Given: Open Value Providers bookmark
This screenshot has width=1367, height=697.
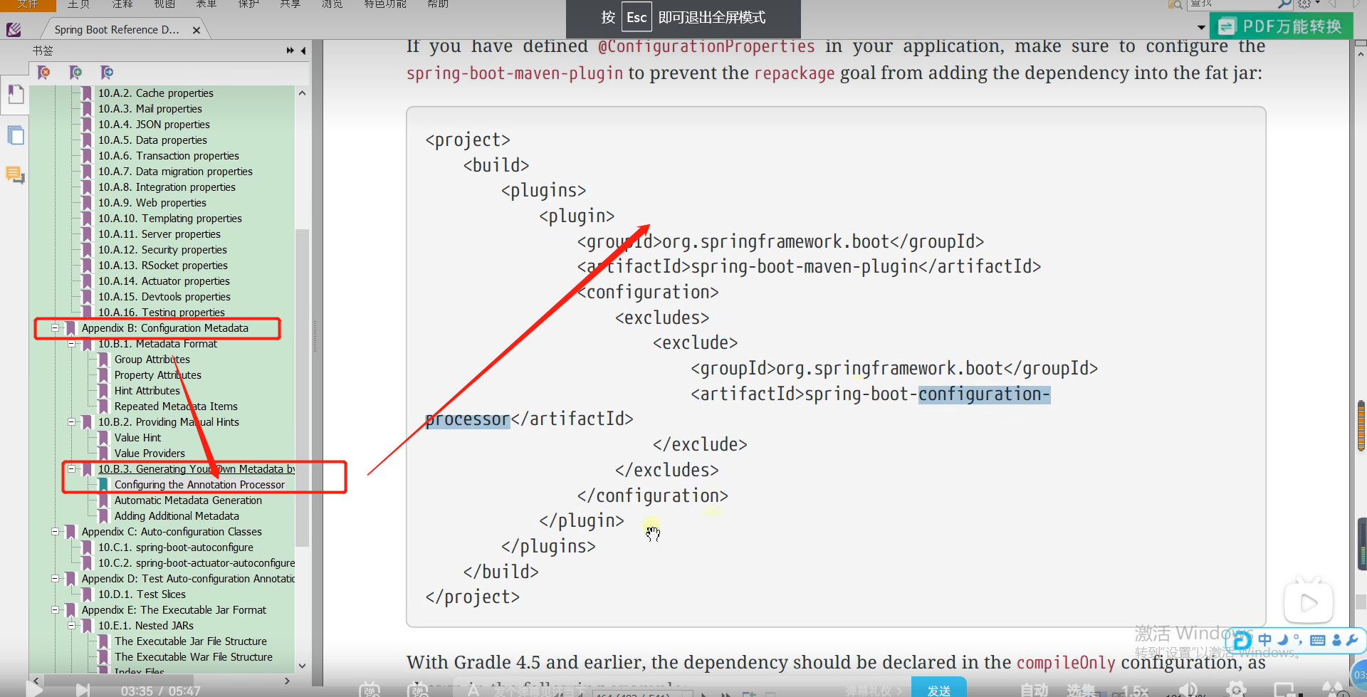Looking at the screenshot, I should click(150, 454).
